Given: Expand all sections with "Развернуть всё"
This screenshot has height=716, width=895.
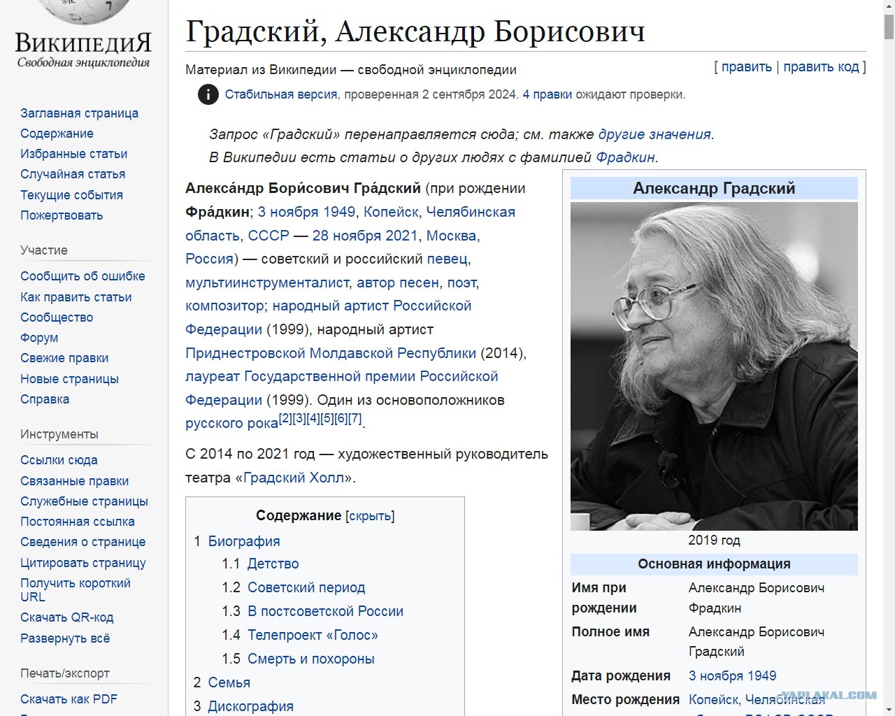Looking at the screenshot, I should tap(65, 638).
